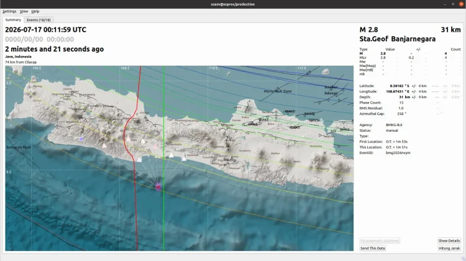Screen dimensions: 466x261
Task: Click the Depth uncertainty "9 km"
Action: click(x=423, y=97)
